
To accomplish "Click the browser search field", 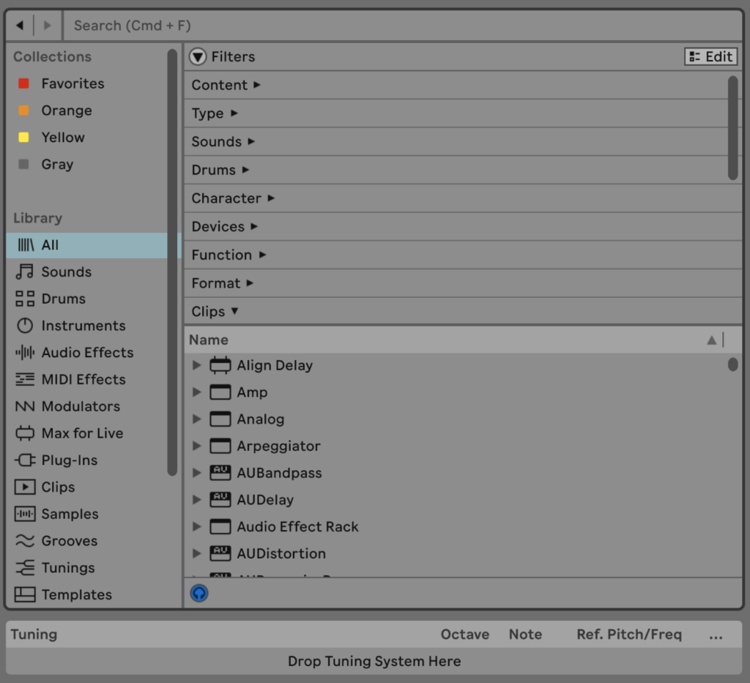I will pos(403,26).
